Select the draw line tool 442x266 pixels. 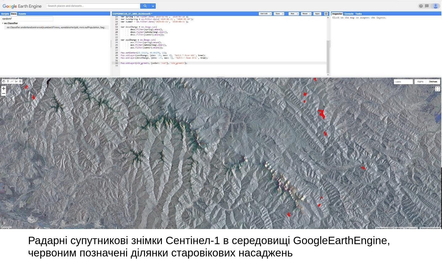click(12, 82)
